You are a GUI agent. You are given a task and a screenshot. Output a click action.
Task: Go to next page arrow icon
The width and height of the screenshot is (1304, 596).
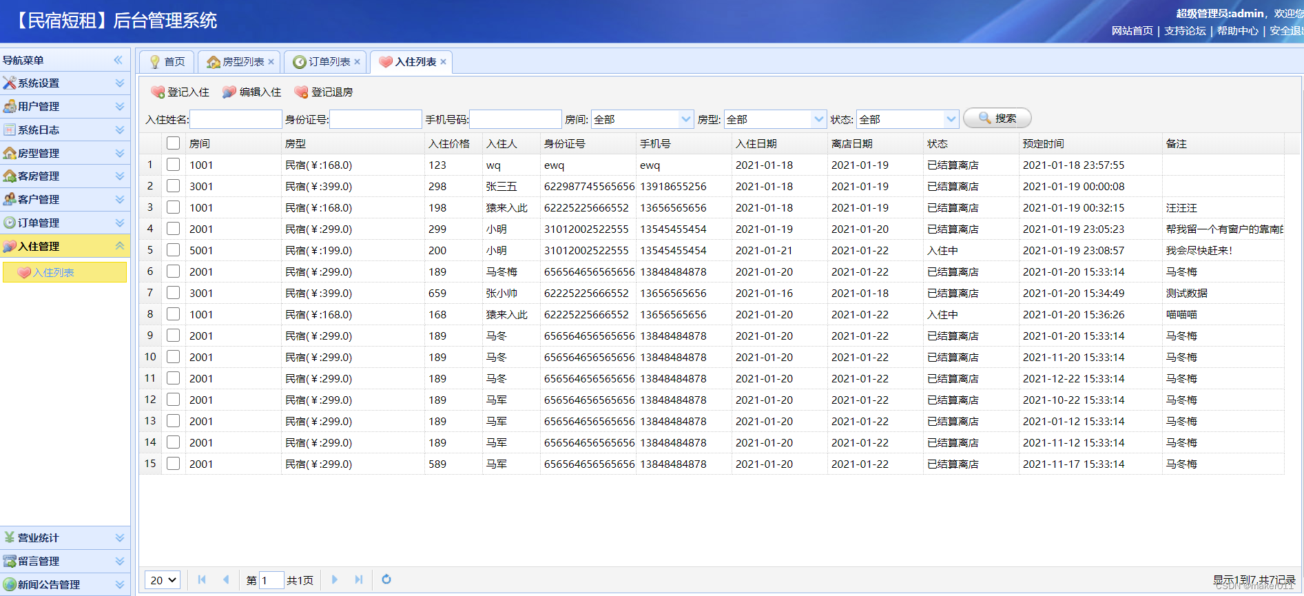(335, 579)
